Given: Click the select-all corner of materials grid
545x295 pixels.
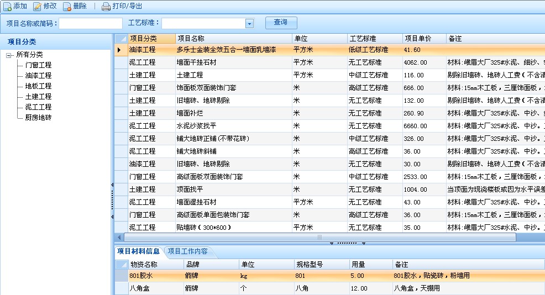Looking at the screenshot, I should [x=122, y=265].
